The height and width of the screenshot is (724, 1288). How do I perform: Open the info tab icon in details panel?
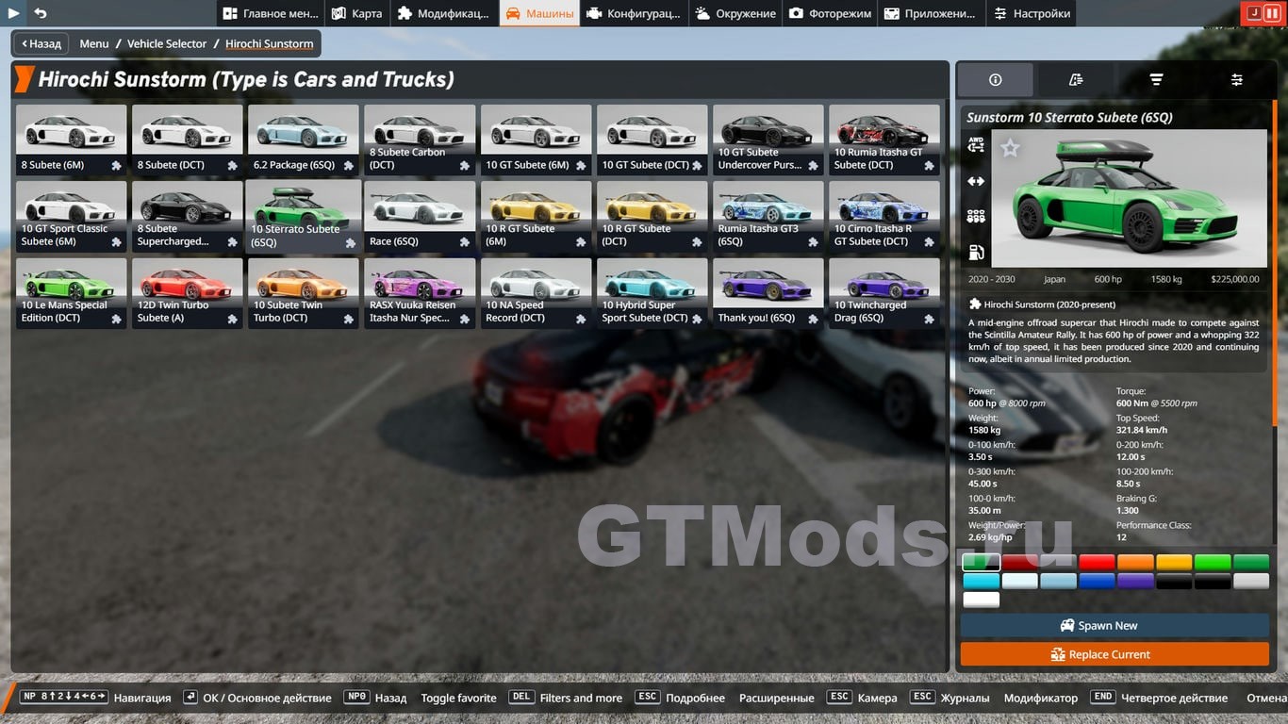click(x=995, y=80)
